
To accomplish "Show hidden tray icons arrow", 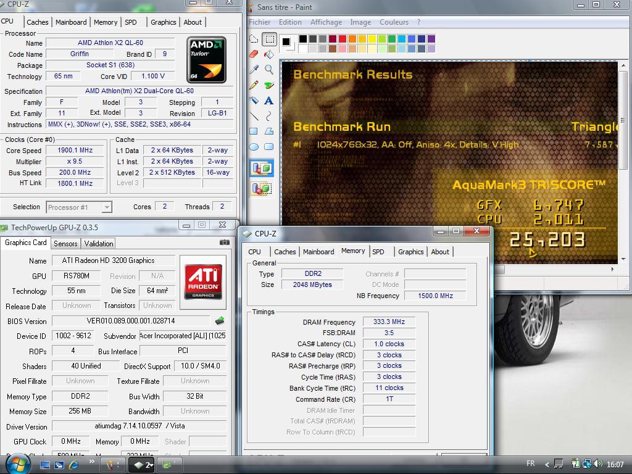I will (547, 464).
